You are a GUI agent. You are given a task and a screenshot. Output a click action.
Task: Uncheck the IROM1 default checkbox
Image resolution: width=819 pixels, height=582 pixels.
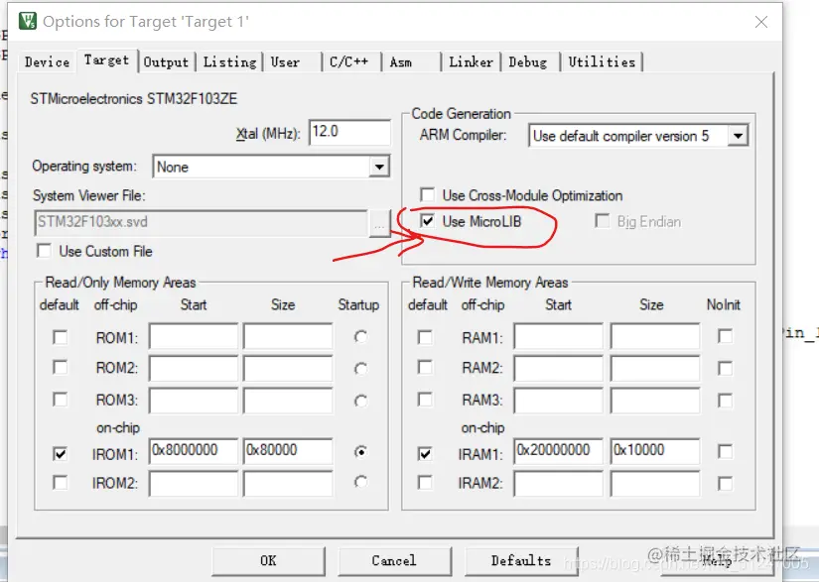[61, 454]
